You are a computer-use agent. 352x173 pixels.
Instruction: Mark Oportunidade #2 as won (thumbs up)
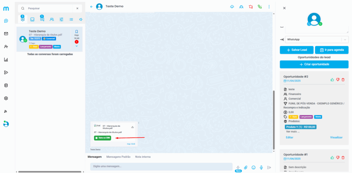[x=332, y=79]
